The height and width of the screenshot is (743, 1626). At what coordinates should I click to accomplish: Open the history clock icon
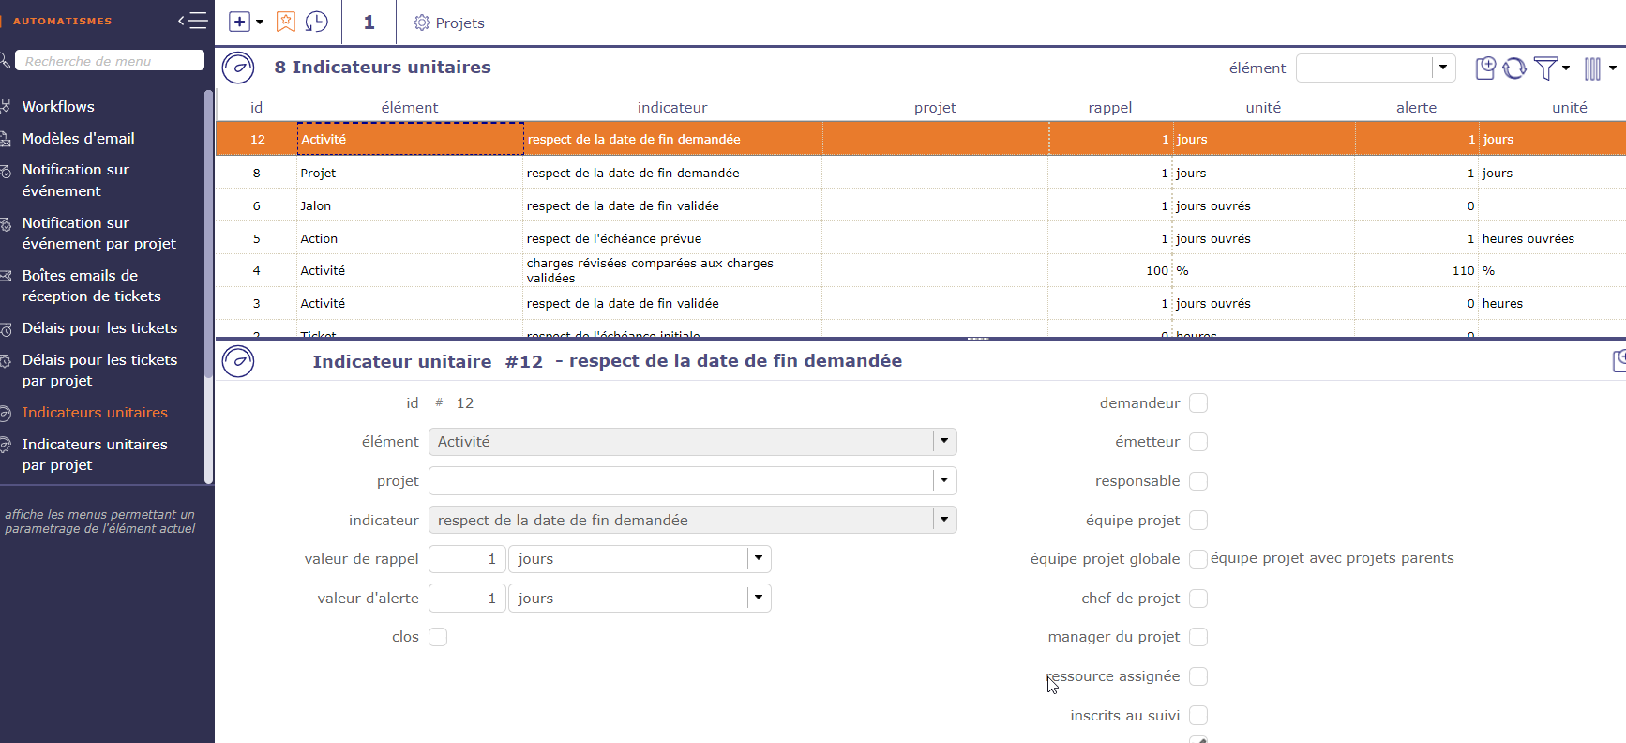(317, 23)
